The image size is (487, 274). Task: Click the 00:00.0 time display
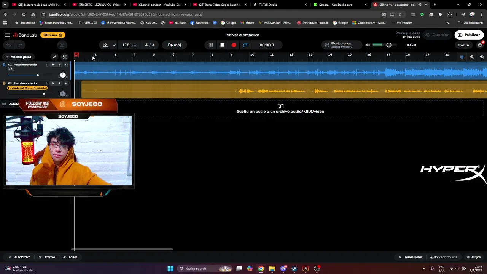coord(267,45)
